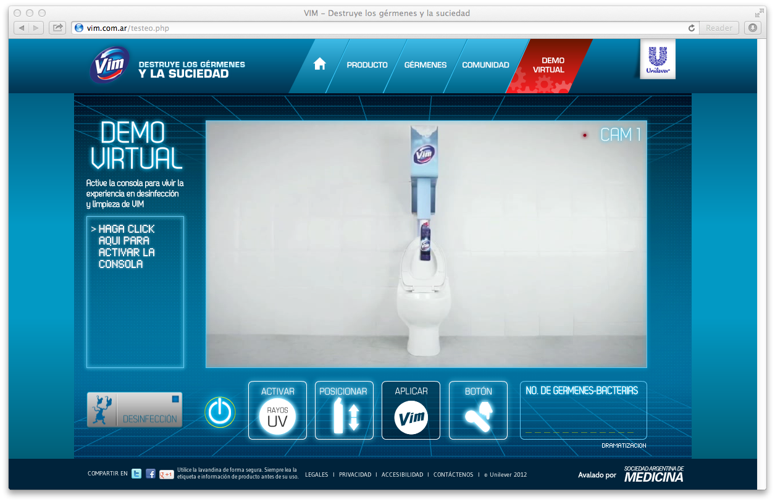The image size is (775, 502).
Task: Open the GÉRMENES navigation tab
Action: [x=425, y=65]
